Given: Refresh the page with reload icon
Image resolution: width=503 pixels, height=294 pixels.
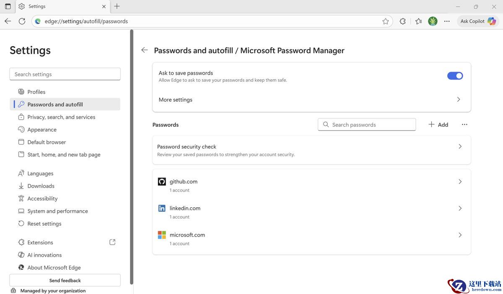Looking at the screenshot, I should click(x=22, y=21).
